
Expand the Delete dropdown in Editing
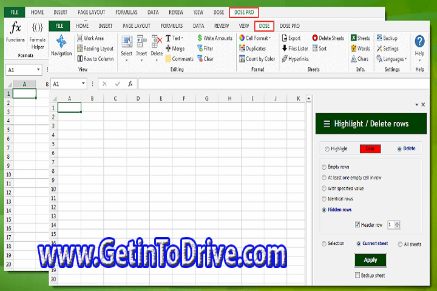157,60
